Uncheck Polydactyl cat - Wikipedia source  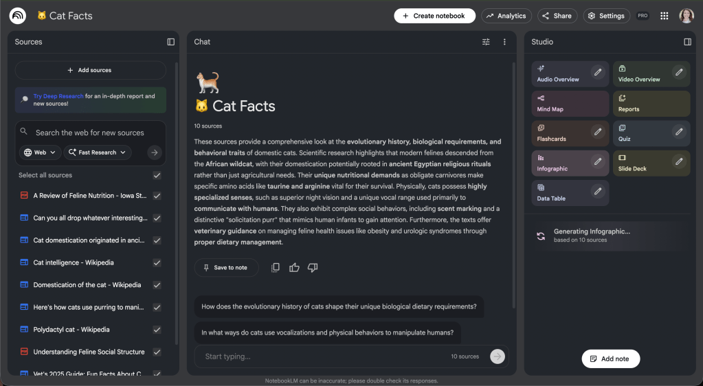tap(157, 330)
